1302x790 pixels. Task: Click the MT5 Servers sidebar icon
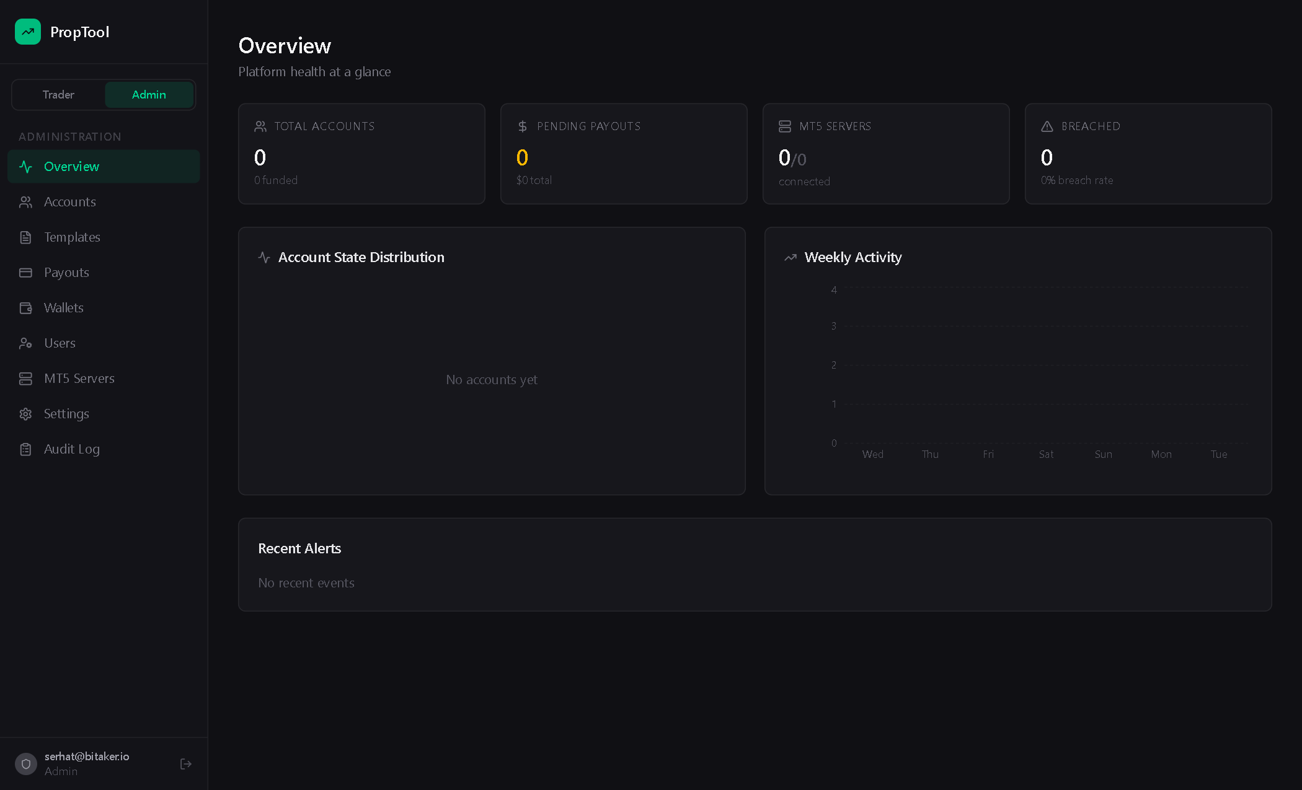(x=25, y=379)
